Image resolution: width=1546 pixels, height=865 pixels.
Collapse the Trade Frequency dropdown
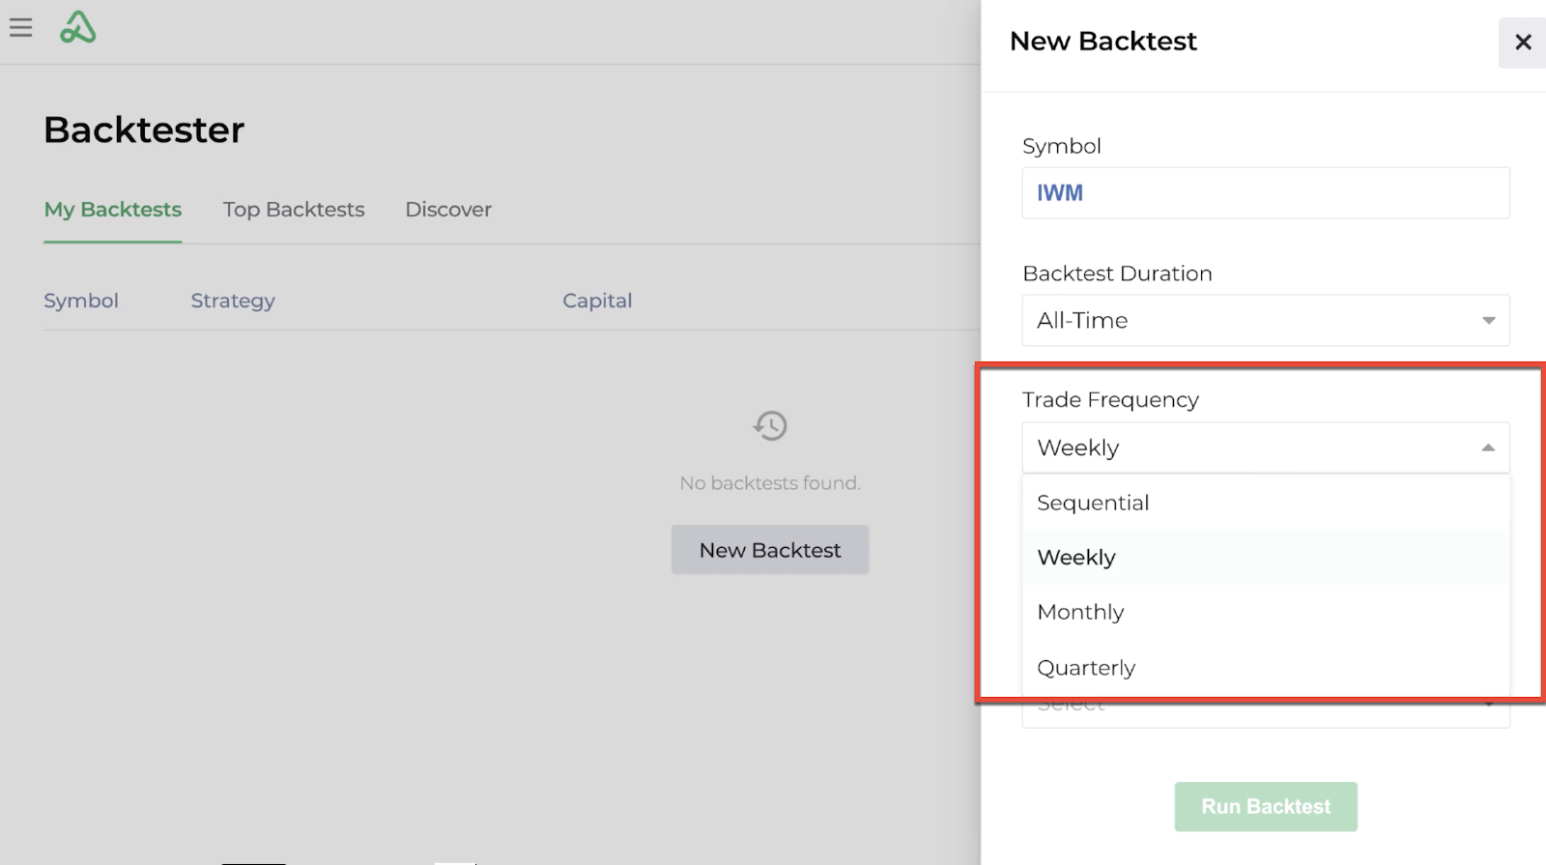[x=1266, y=447]
